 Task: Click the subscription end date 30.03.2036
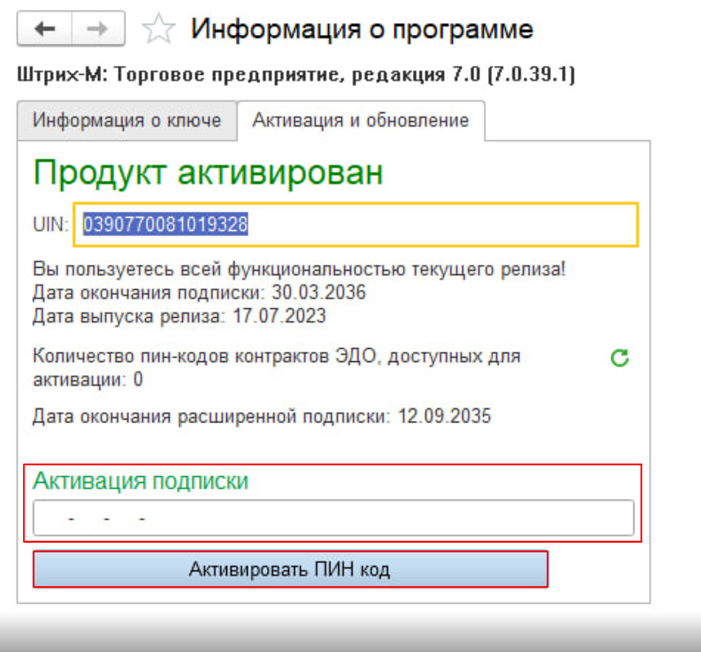tap(319, 293)
